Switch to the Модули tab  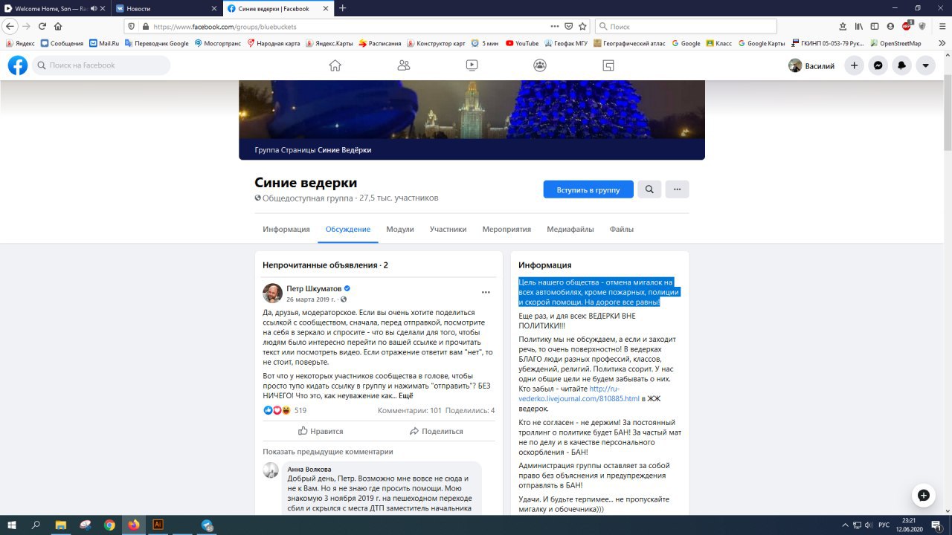400,229
